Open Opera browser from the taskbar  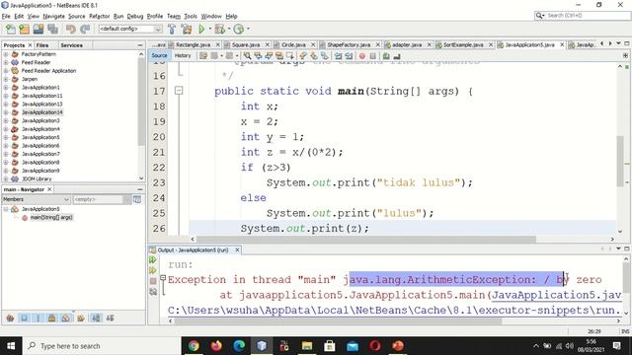375,346
